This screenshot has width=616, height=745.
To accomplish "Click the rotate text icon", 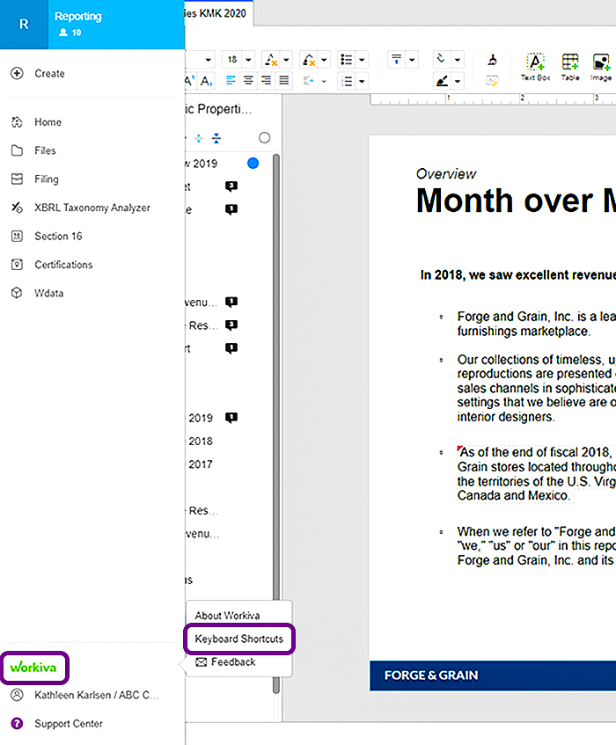I will 442,59.
